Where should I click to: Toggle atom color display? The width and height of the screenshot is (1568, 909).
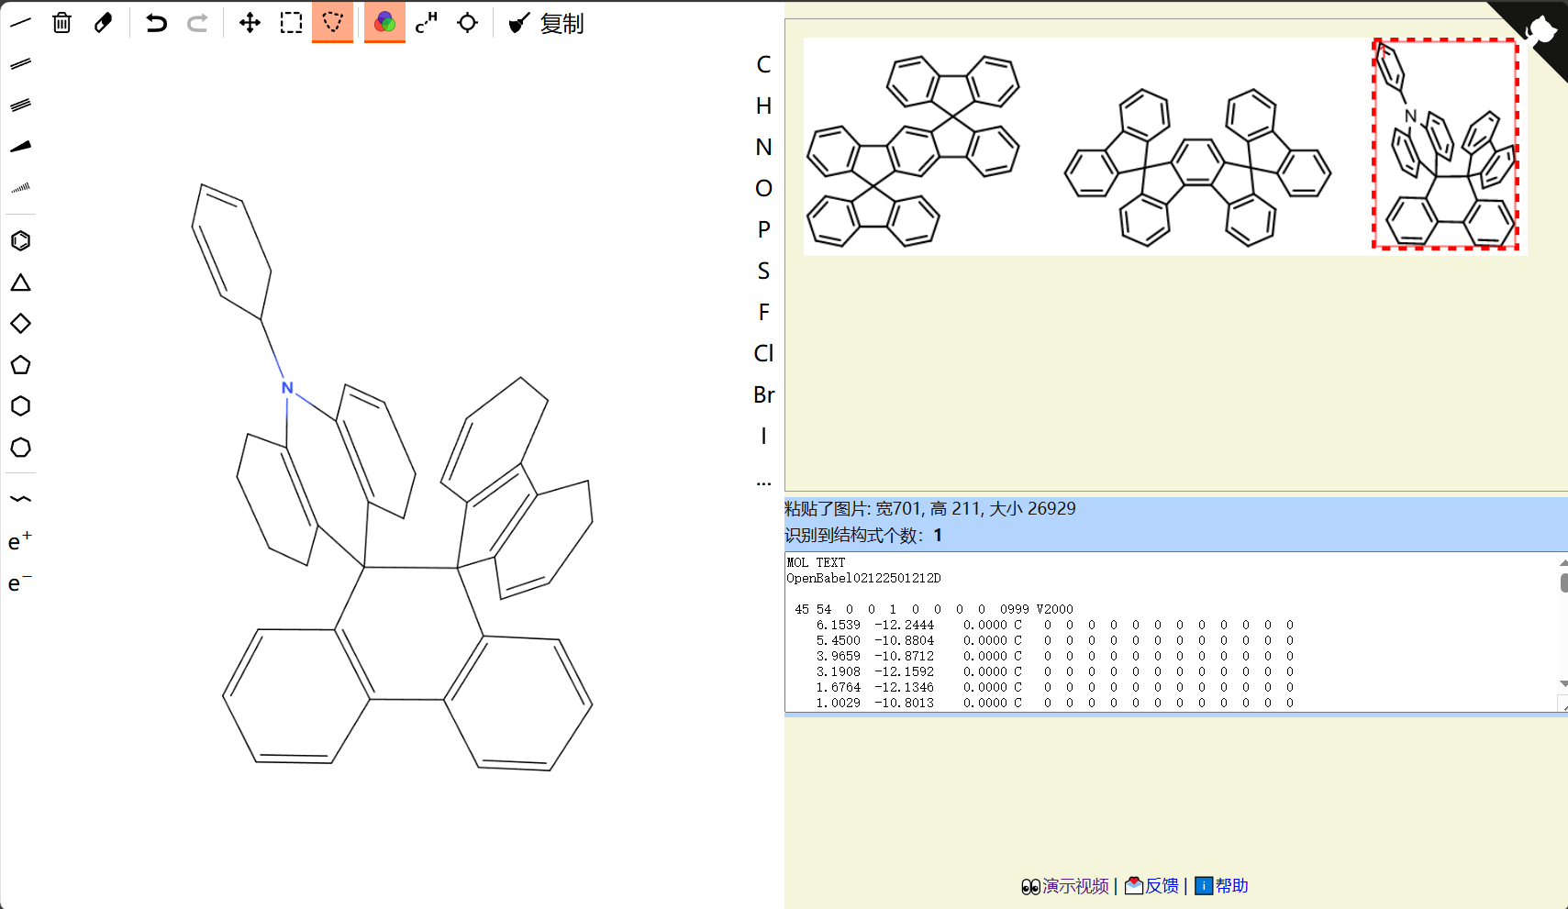pos(384,23)
